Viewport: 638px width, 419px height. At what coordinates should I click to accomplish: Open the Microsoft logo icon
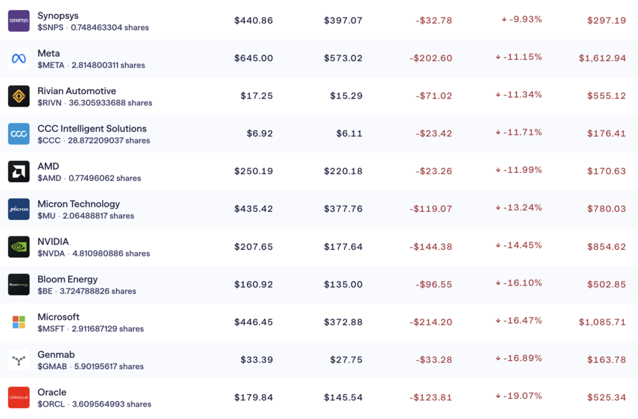(19, 322)
